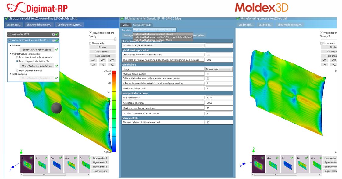
Task: Click green check beside Generic_EP_PP-GF40_23deg
Action: click(x=57, y=49)
